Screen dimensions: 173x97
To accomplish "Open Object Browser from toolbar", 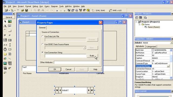I will (x=81, y=11).
